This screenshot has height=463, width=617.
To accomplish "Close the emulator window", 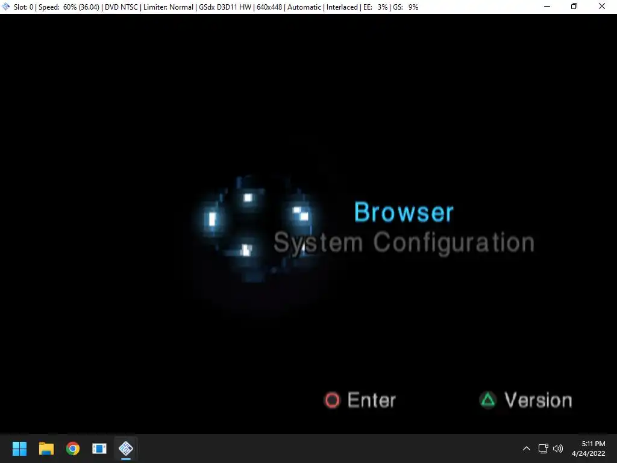I will (x=602, y=7).
